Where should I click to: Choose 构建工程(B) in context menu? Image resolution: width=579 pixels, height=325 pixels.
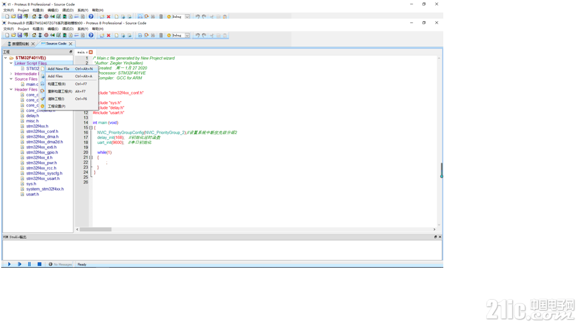tap(70, 84)
